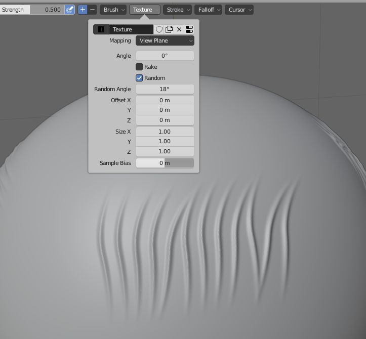Screen dimensions: 366x339
Task: Click the Offset Y value field
Action: coord(165,110)
